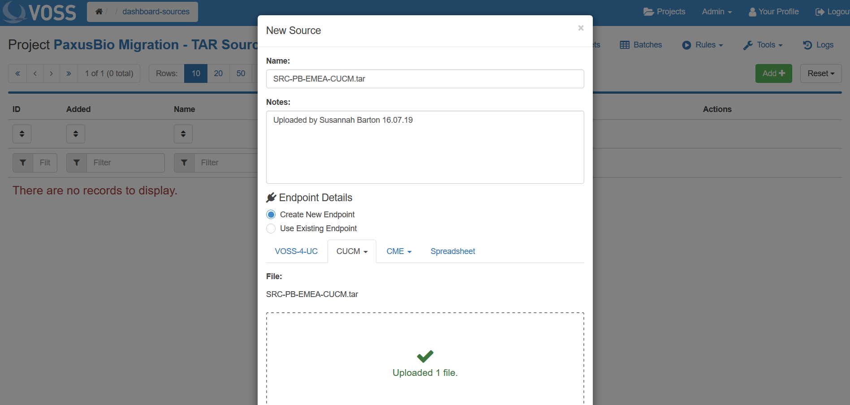Click the previous page arrow

click(x=35, y=73)
